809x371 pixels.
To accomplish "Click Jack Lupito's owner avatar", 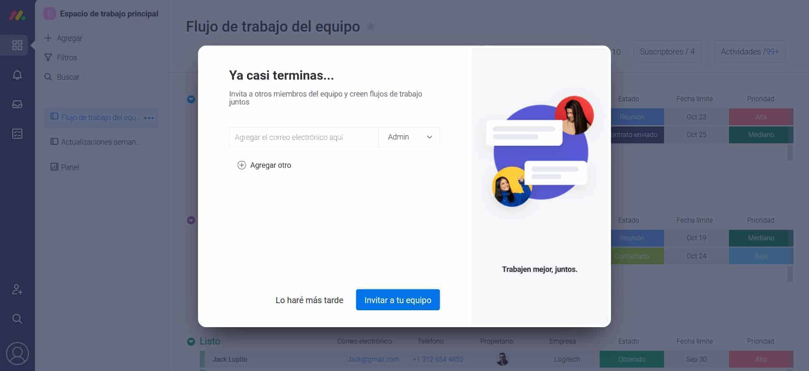I will [x=502, y=359].
